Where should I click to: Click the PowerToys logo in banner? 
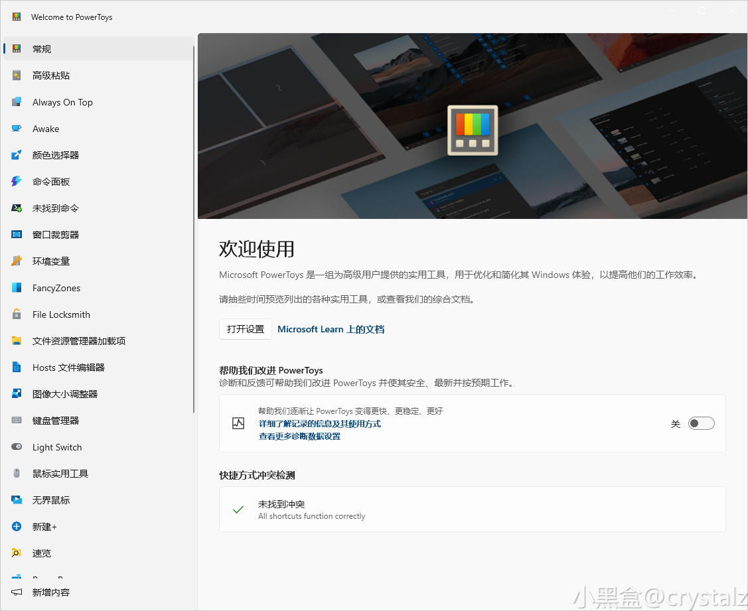(473, 130)
